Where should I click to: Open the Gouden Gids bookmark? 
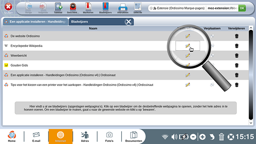point(19,65)
